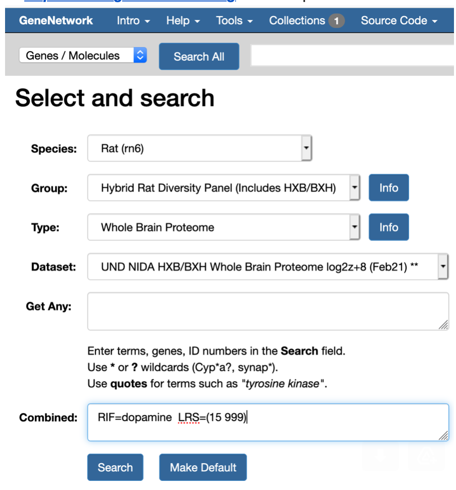Screen dimensions: 456x490
Task: Click the Search All button
Action: click(x=199, y=57)
